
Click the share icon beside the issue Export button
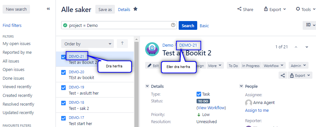coord(283,75)
